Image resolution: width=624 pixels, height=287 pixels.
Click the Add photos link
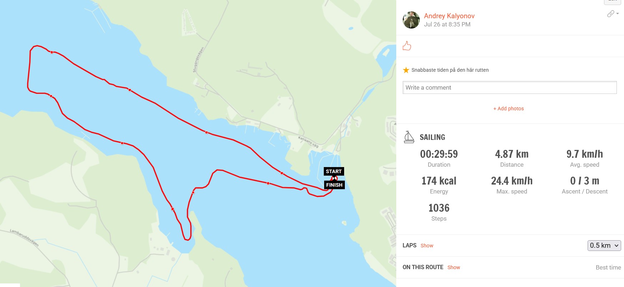[x=508, y=109]
